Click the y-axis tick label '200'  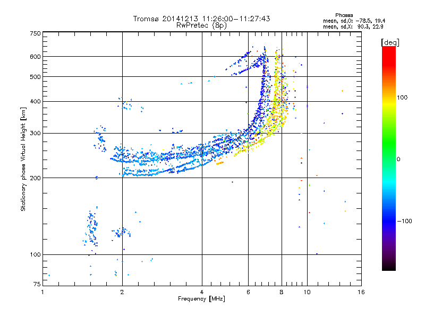click(x=35, y=178)
